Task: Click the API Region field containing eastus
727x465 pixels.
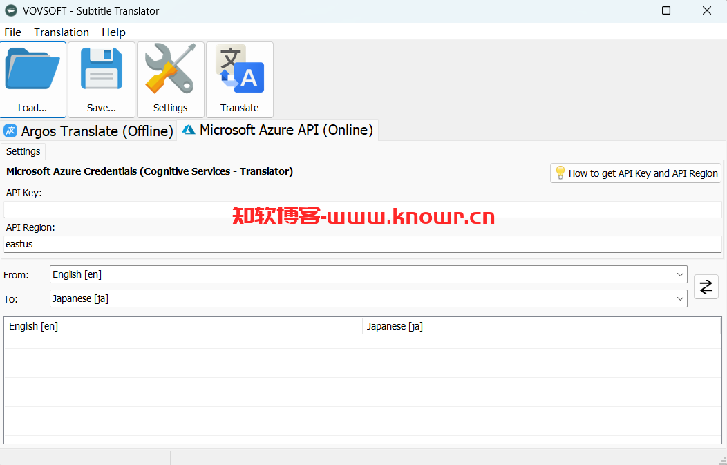Action: point(363,244)
